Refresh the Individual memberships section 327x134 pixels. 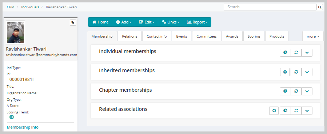click(296, 53)
